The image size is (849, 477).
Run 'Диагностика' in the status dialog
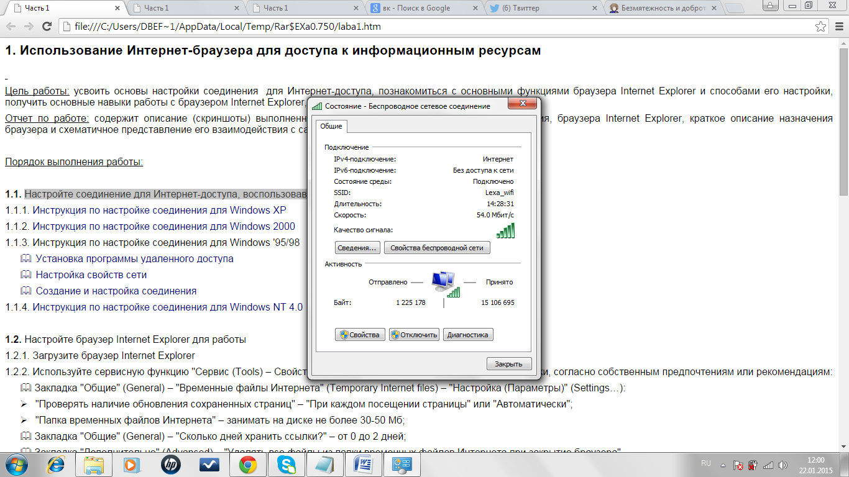468,335
